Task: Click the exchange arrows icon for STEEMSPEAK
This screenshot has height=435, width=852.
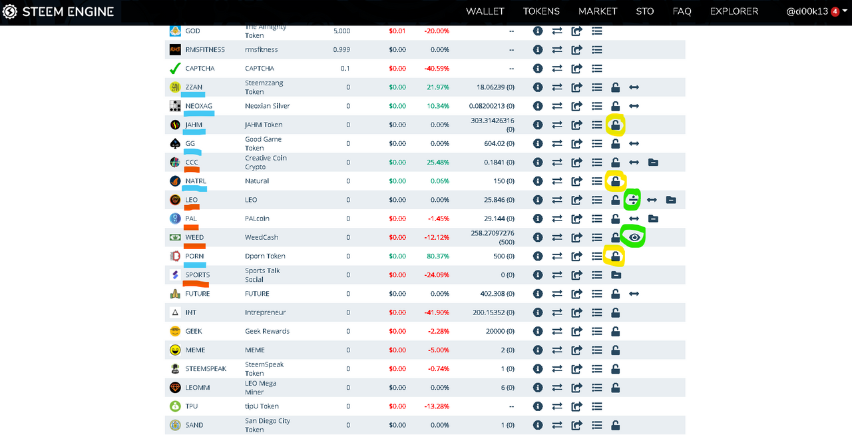Action: pos(557,368)
